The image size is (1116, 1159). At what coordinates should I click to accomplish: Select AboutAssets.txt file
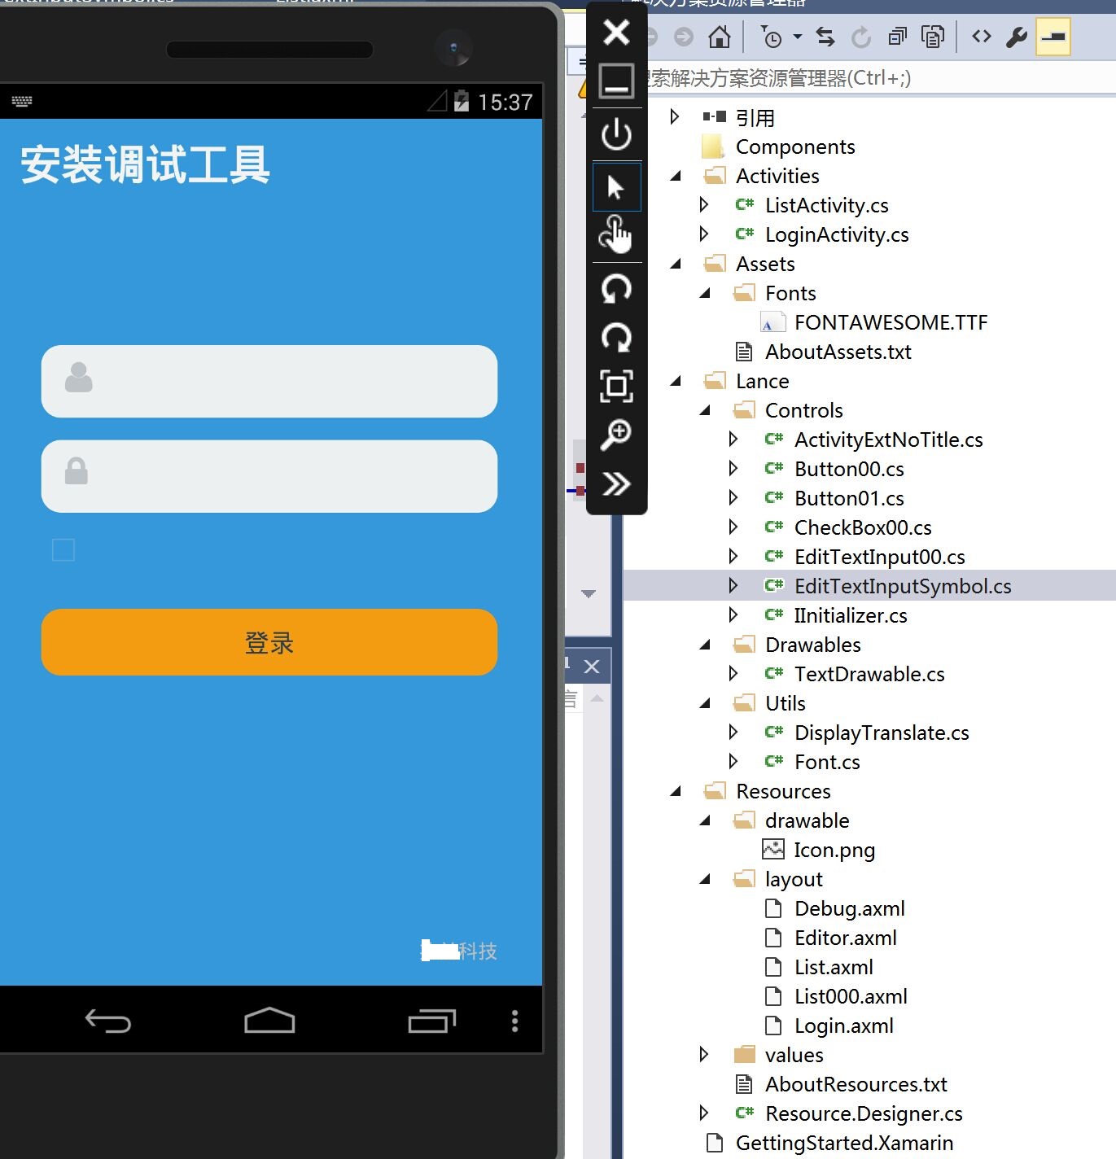838,352
